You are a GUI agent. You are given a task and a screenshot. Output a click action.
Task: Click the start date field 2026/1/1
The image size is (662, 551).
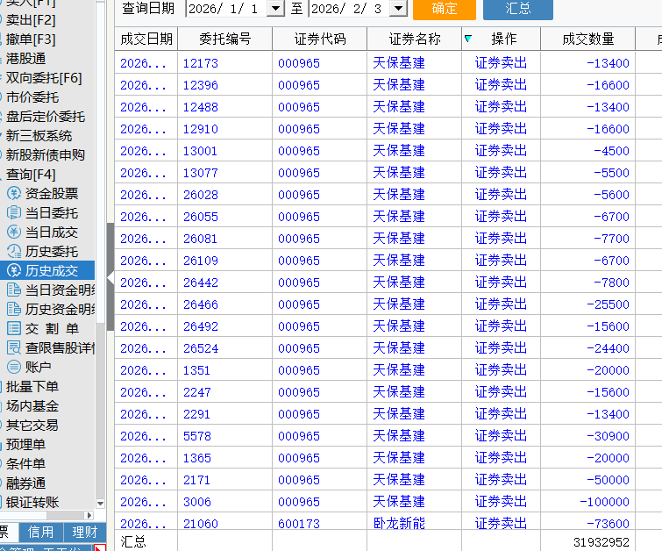click(x=226, y=9)
